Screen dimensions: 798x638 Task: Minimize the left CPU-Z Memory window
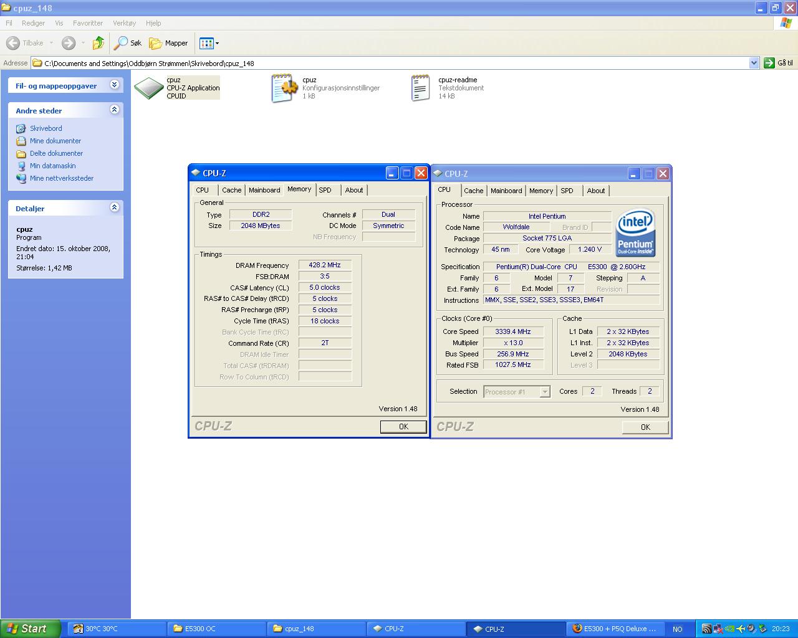click(x=392, y=173)
